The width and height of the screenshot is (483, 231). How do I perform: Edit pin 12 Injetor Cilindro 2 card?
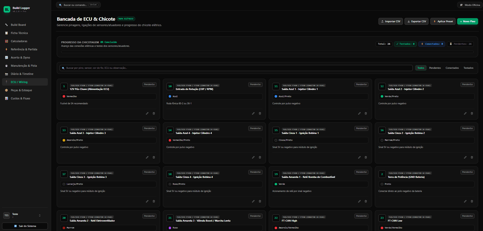tap(465, 113)
